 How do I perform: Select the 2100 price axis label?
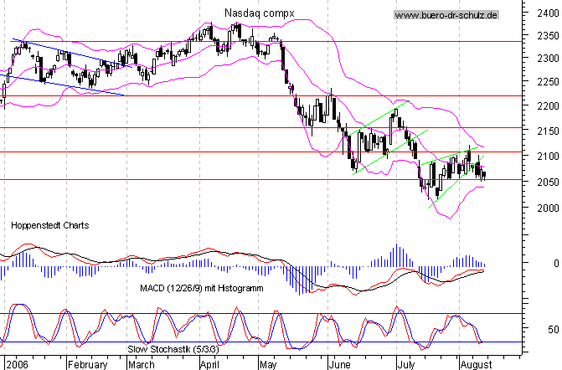[548, 157]
